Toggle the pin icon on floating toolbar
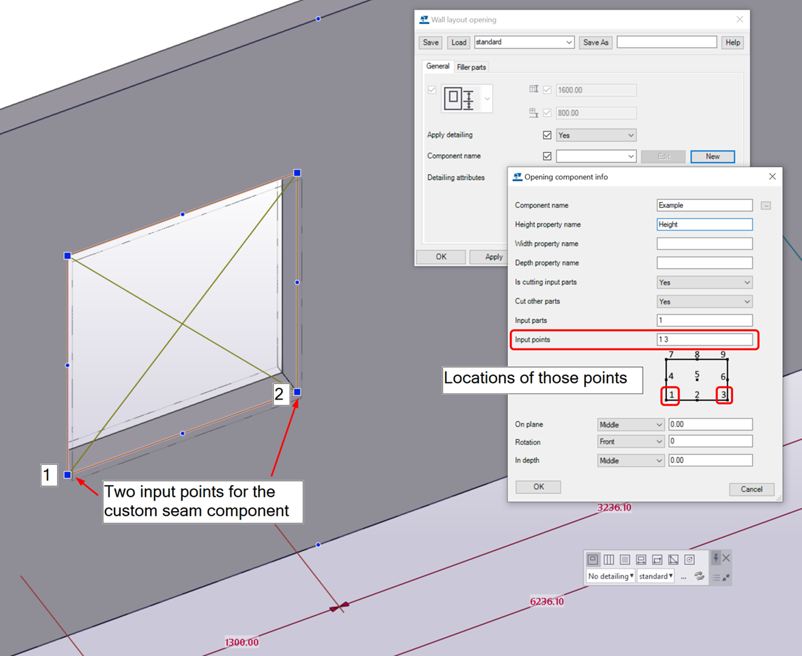Viewport: 802px width, 656px height. [x=716, y=558]
